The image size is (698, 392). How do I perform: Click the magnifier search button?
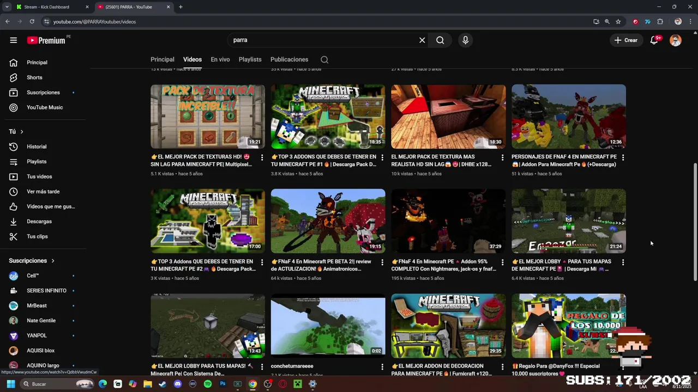tap(440, 40)
